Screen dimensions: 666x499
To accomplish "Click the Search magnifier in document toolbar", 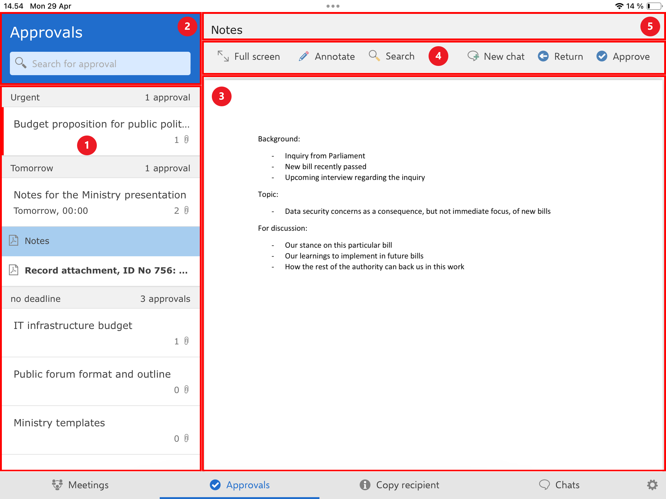I will (x=374, y=56).
